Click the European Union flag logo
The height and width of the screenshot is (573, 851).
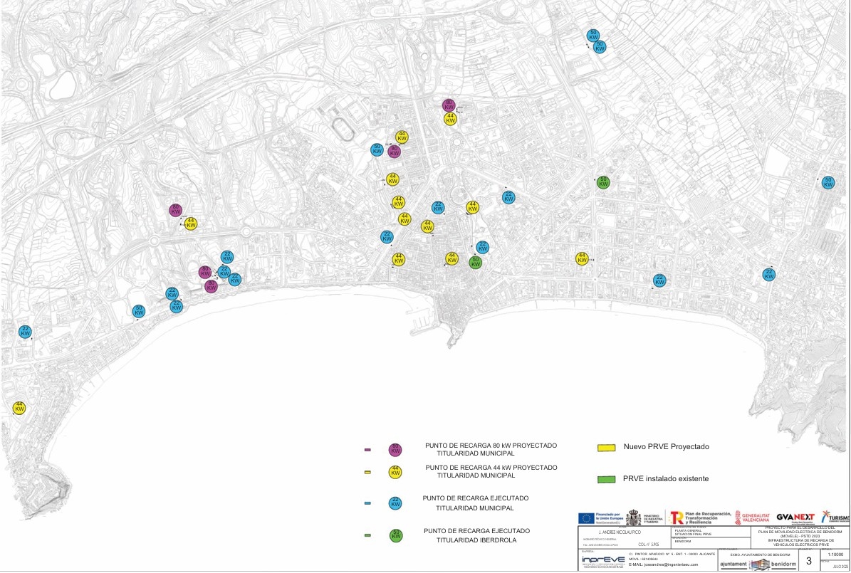tap(587, 517)
